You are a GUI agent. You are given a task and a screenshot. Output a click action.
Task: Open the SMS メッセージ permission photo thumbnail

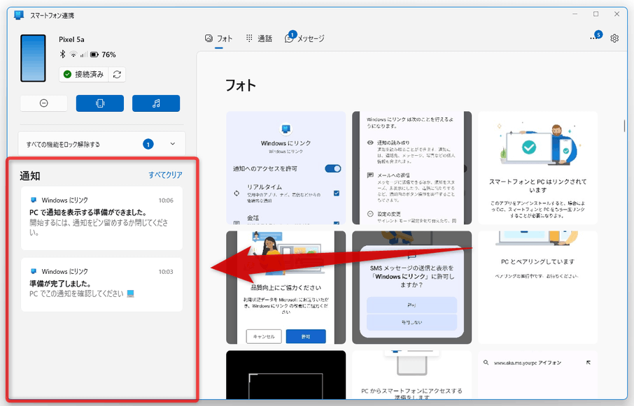tap(411, 287)
